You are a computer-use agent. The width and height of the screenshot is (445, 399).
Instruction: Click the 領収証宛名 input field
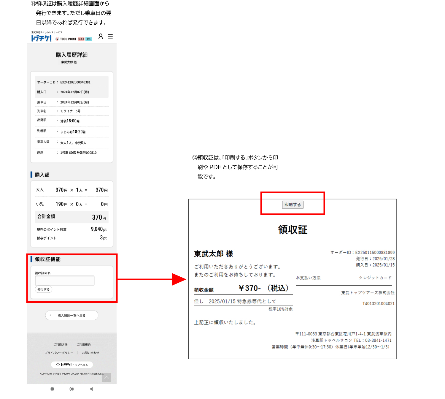[x=65, y=281]
